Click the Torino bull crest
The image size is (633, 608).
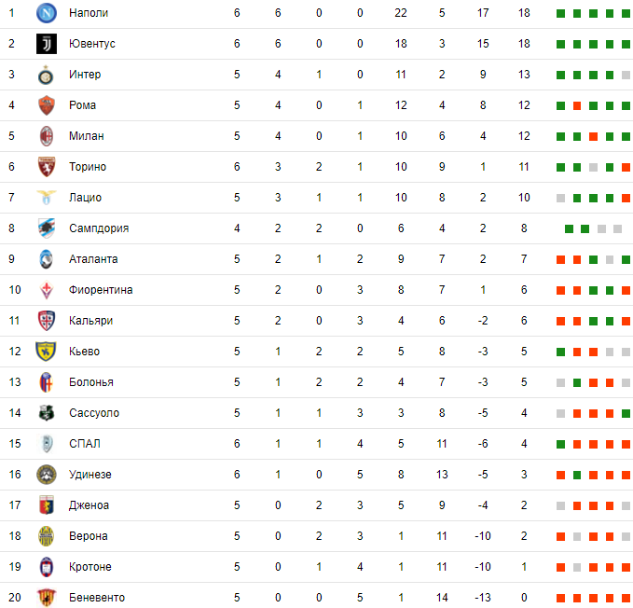(47, 167)
